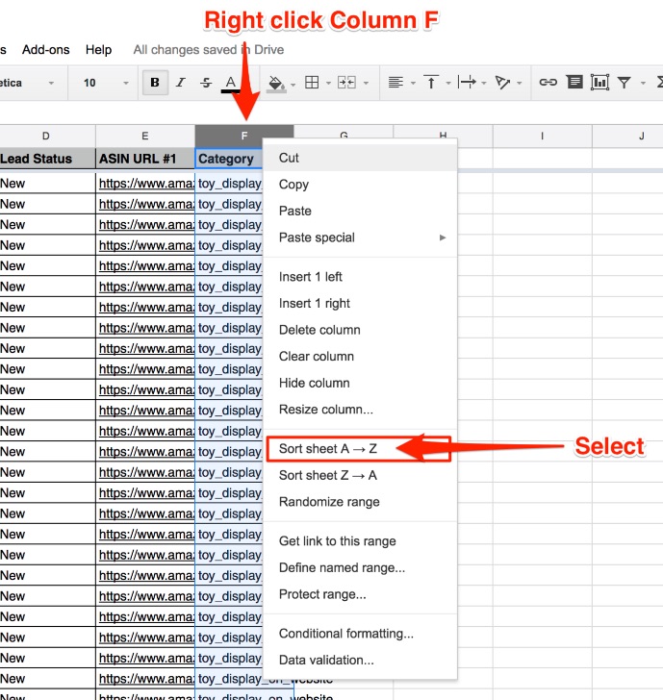Image resolution: width=663 pixels, height=700 pixels.
Task: Select column D header
Action: [x=47, y=137]
